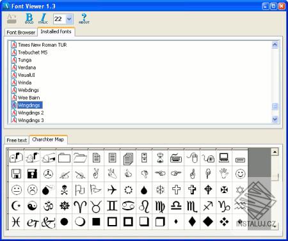
Task: Switch to the Font Browser tab
Action: (x=20, y=33)
